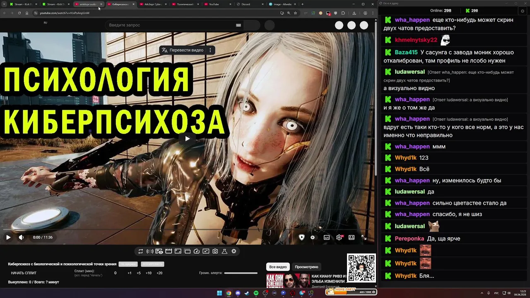Go to the browser home page icon

(27, 13)
